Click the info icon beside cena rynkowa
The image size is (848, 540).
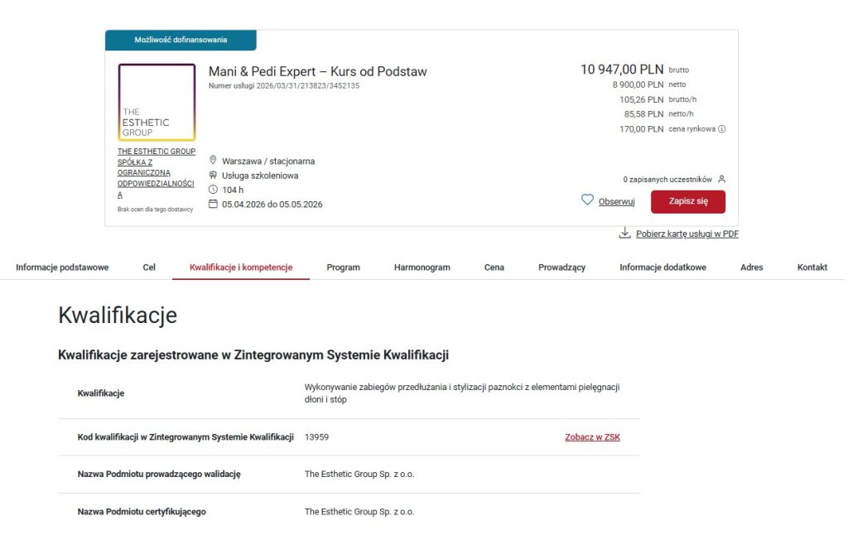click(722, 129)
